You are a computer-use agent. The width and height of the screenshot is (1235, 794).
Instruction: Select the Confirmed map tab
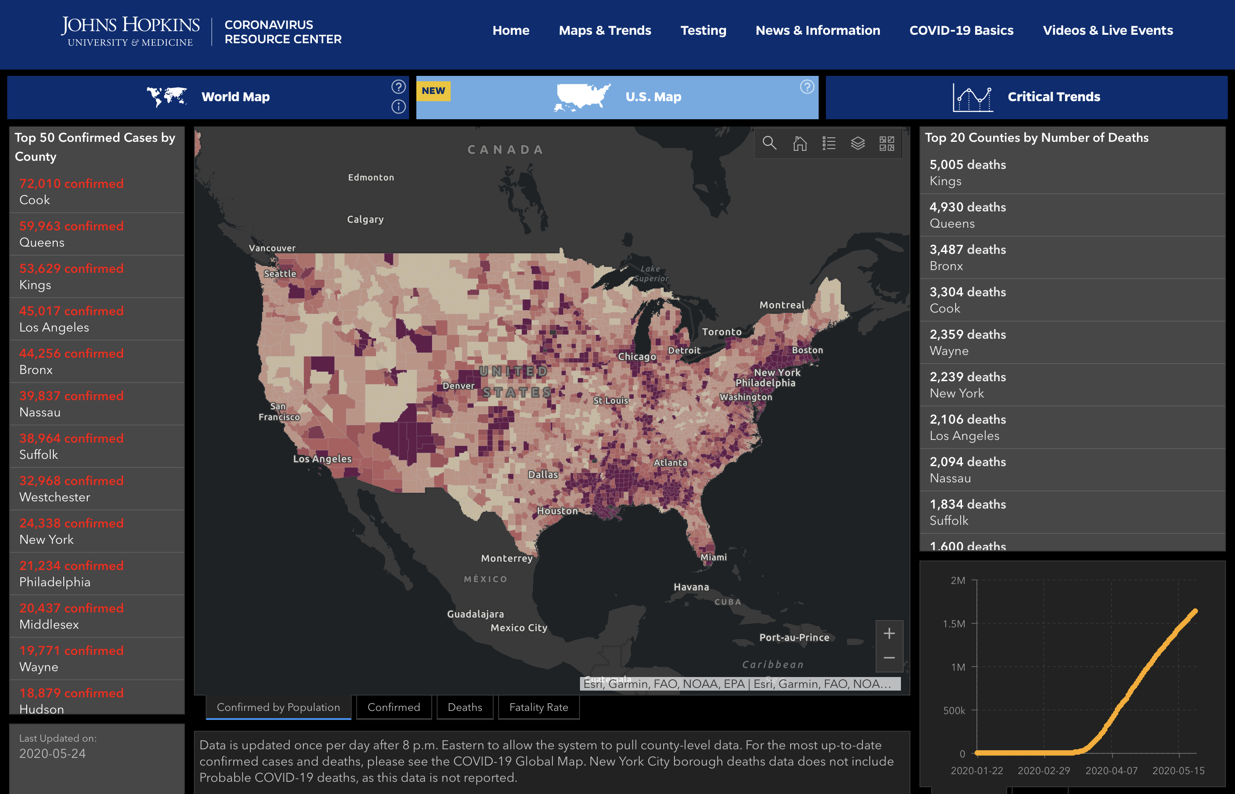pyautogui.click(x=394, y=707)
